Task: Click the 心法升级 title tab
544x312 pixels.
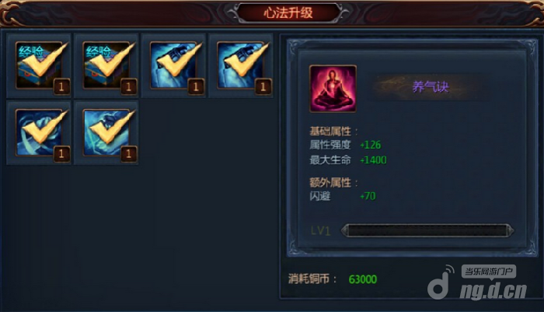Action: [x=288, y=13]
